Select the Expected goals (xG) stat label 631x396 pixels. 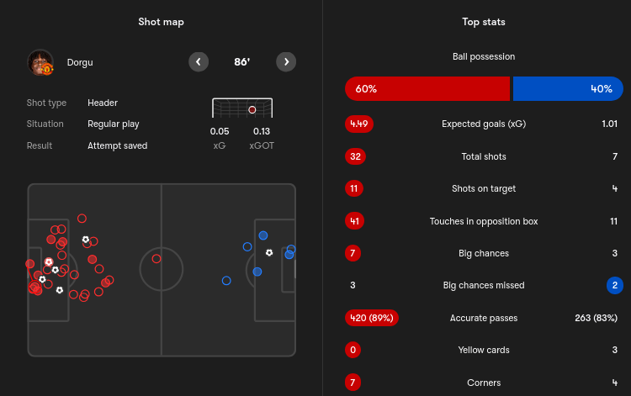point(484,124)
